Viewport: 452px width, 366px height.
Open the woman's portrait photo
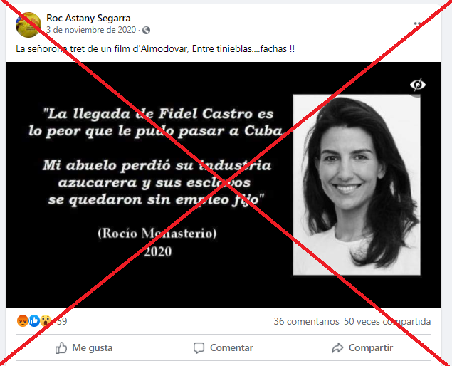coord(357,184)
